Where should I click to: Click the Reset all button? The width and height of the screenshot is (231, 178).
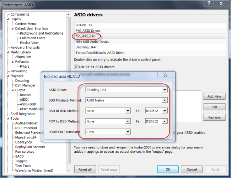point(85,169)
